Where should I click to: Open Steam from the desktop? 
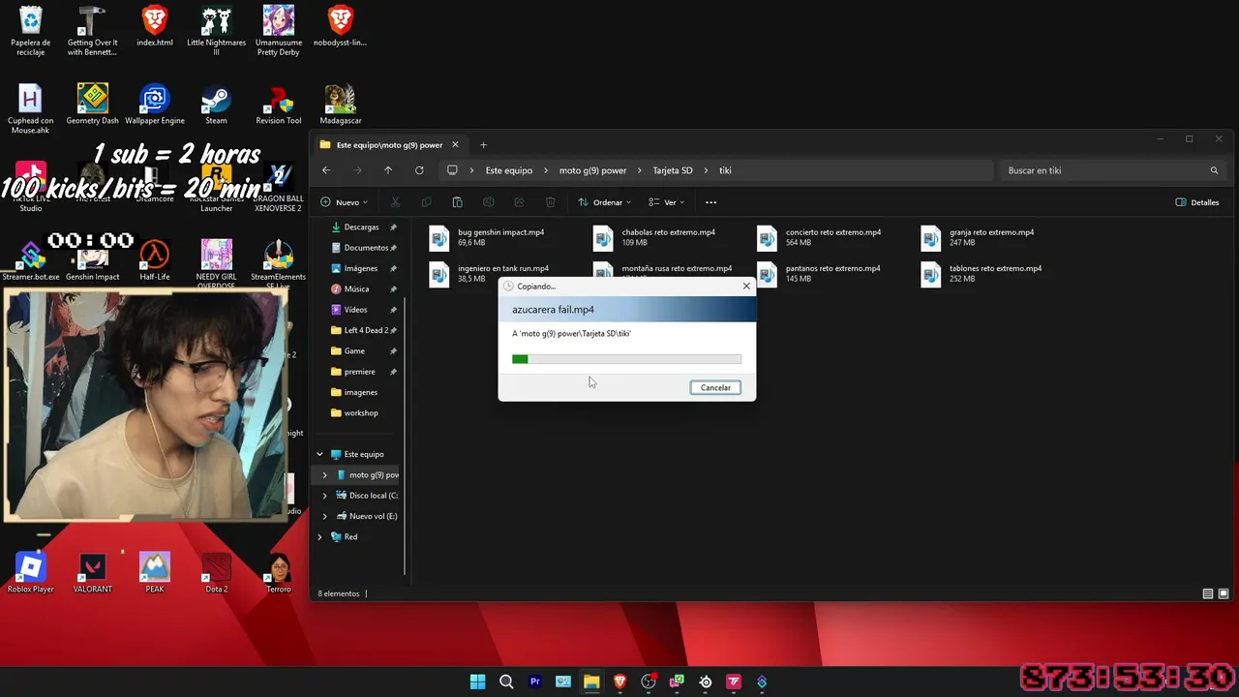click(x=216, y=106)
